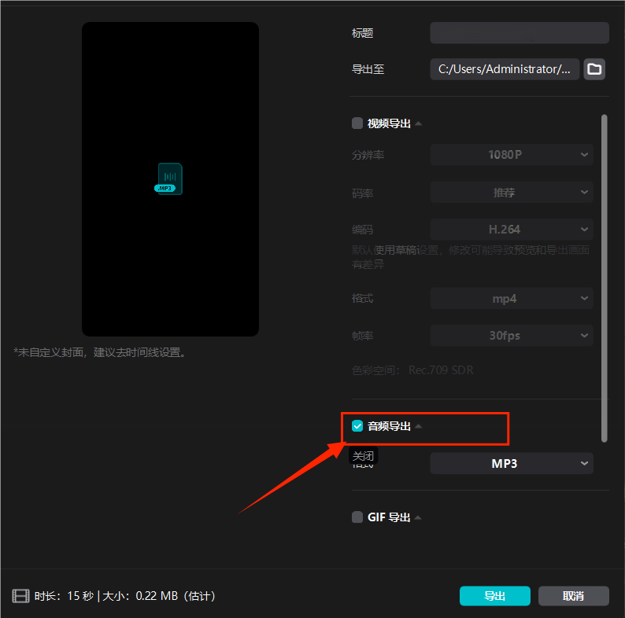Viewport: 625px width, 618px height.
Task: Click the folder icon to browse export location
Action: click(x=594, y=69)
